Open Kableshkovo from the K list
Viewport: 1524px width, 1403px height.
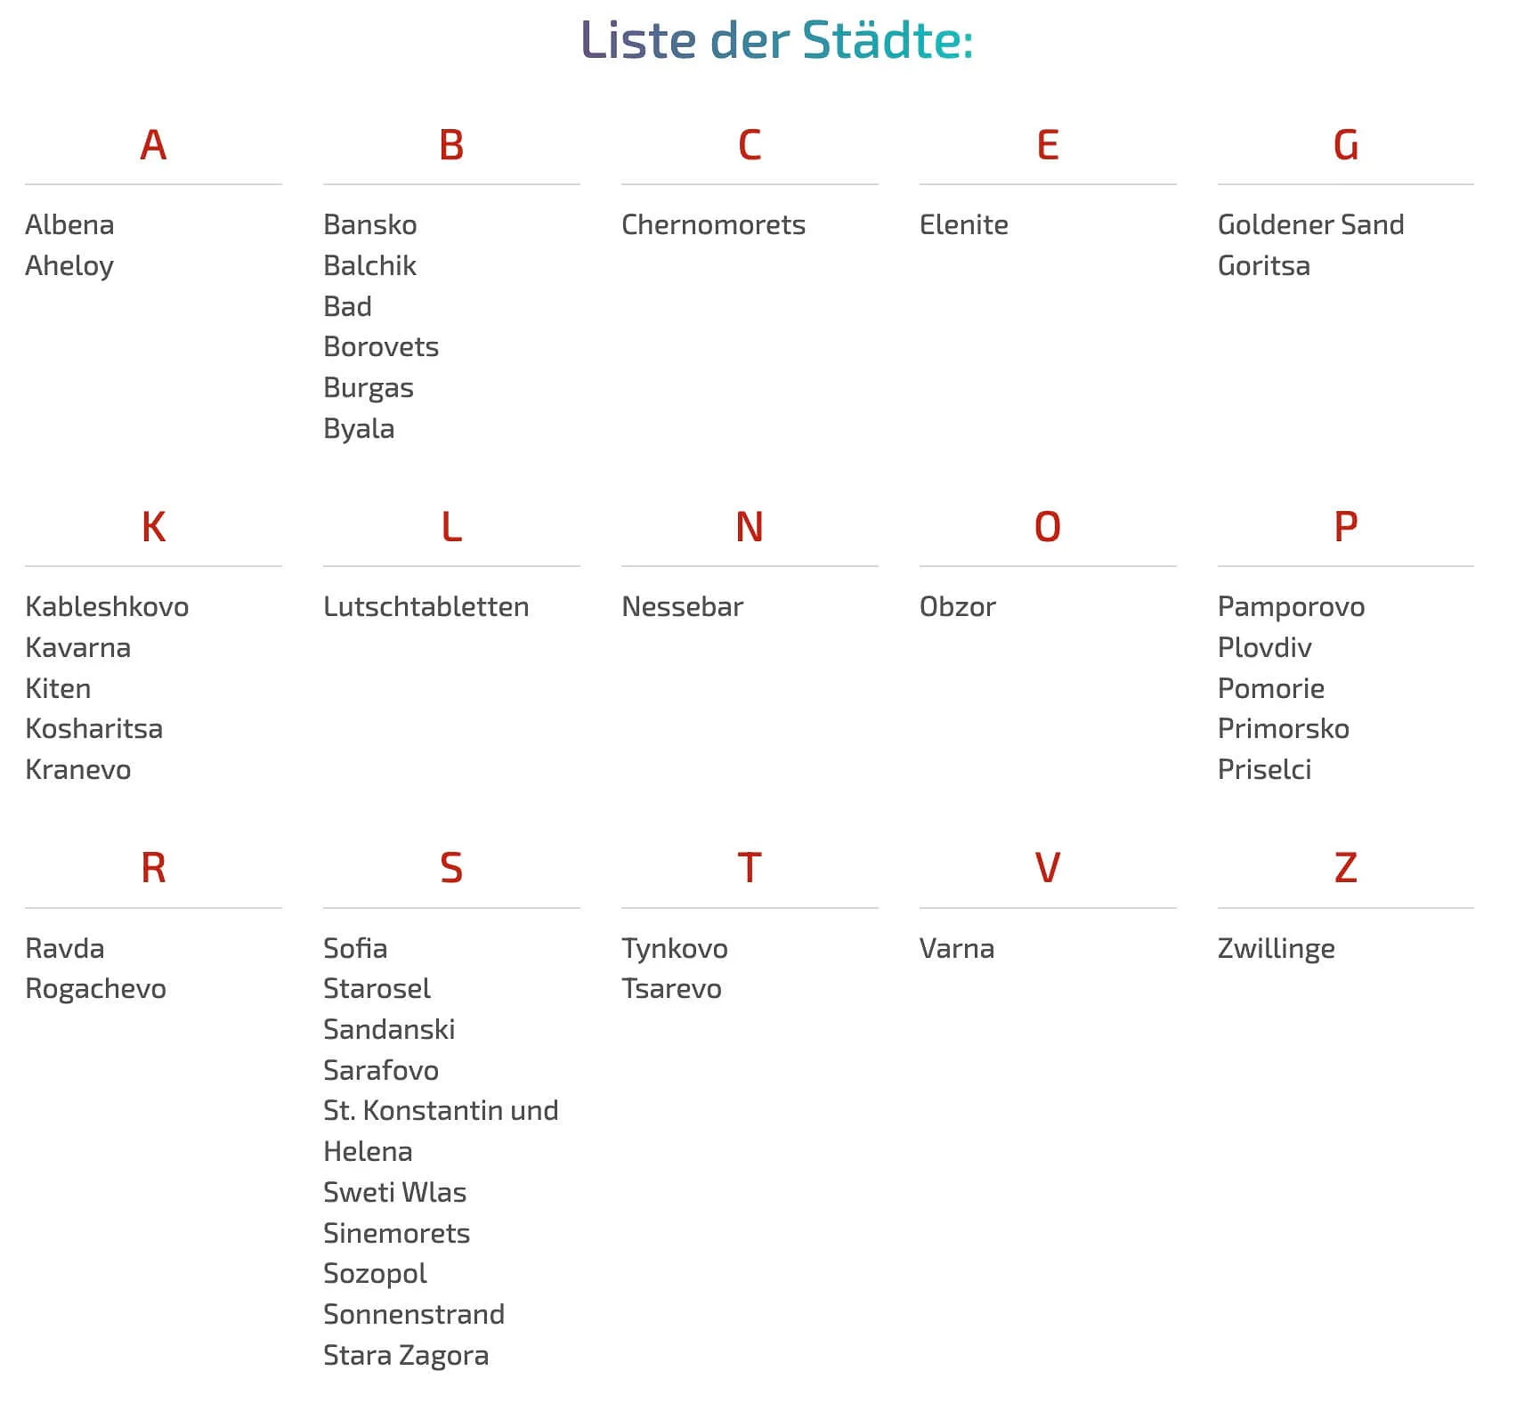coord(107,606)
